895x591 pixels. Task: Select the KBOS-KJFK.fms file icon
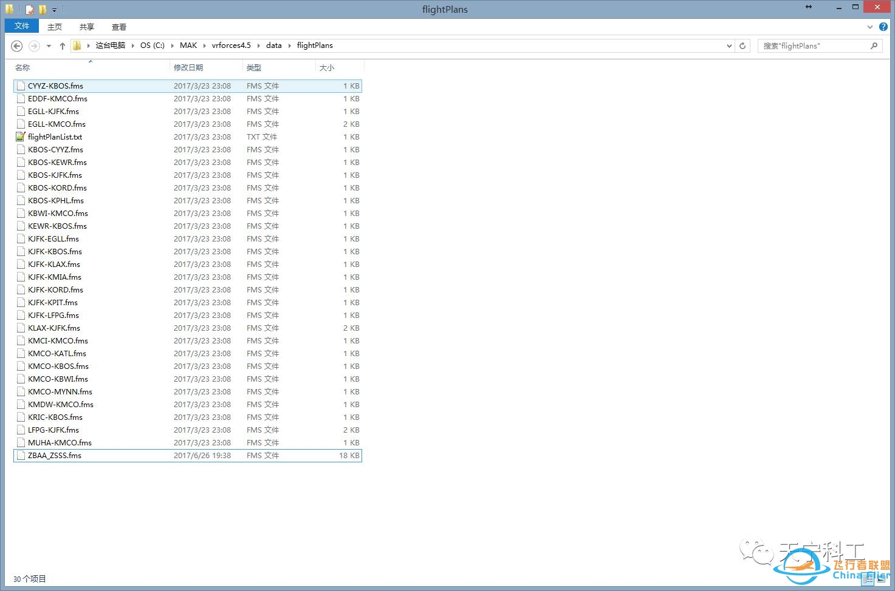pos(21,175)
